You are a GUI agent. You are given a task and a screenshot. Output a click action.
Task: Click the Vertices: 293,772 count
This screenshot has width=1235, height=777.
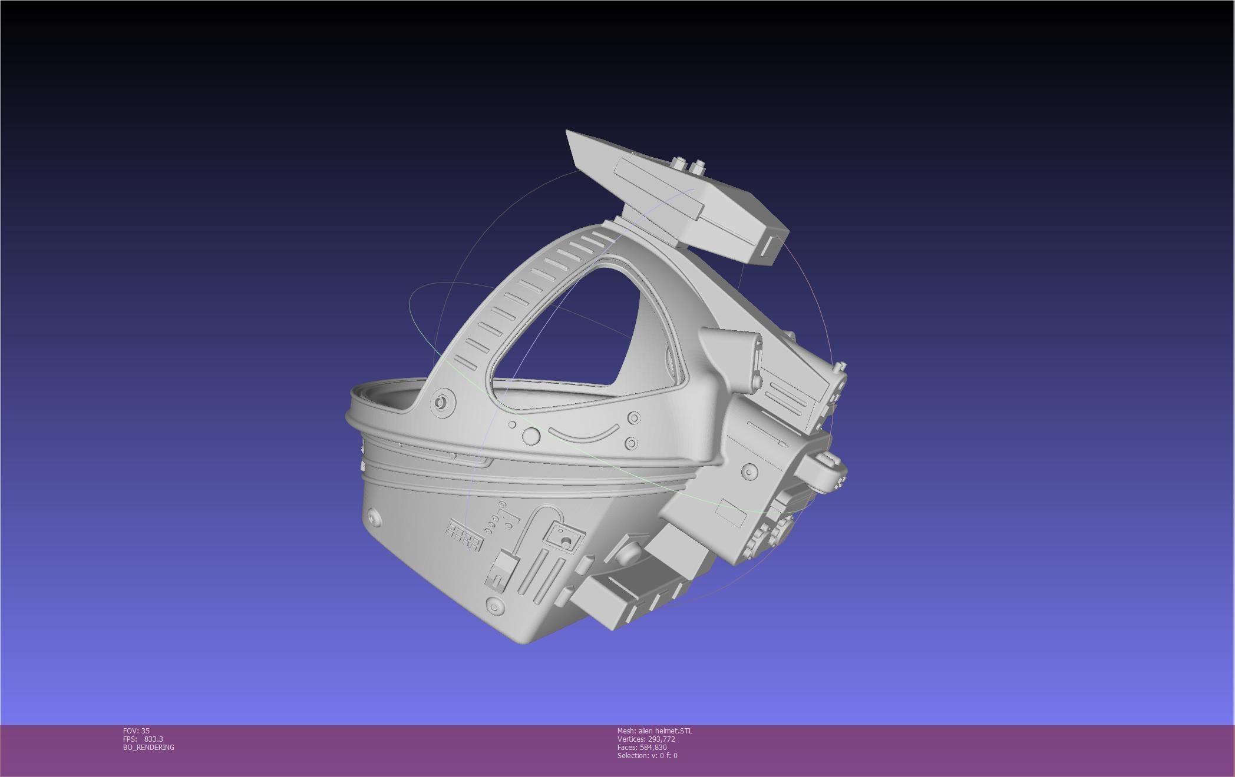coord(646,739)
